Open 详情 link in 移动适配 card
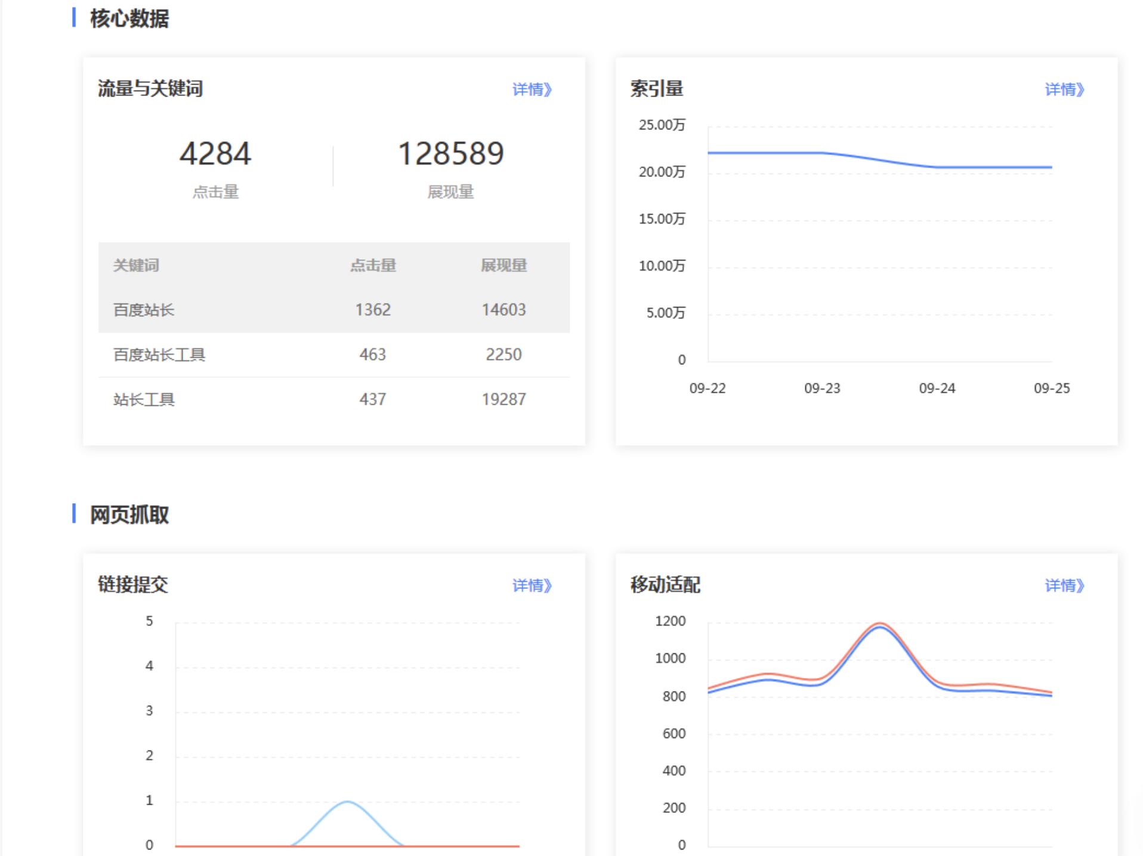The image size is (1143, 856). (x=1064, y=585)
